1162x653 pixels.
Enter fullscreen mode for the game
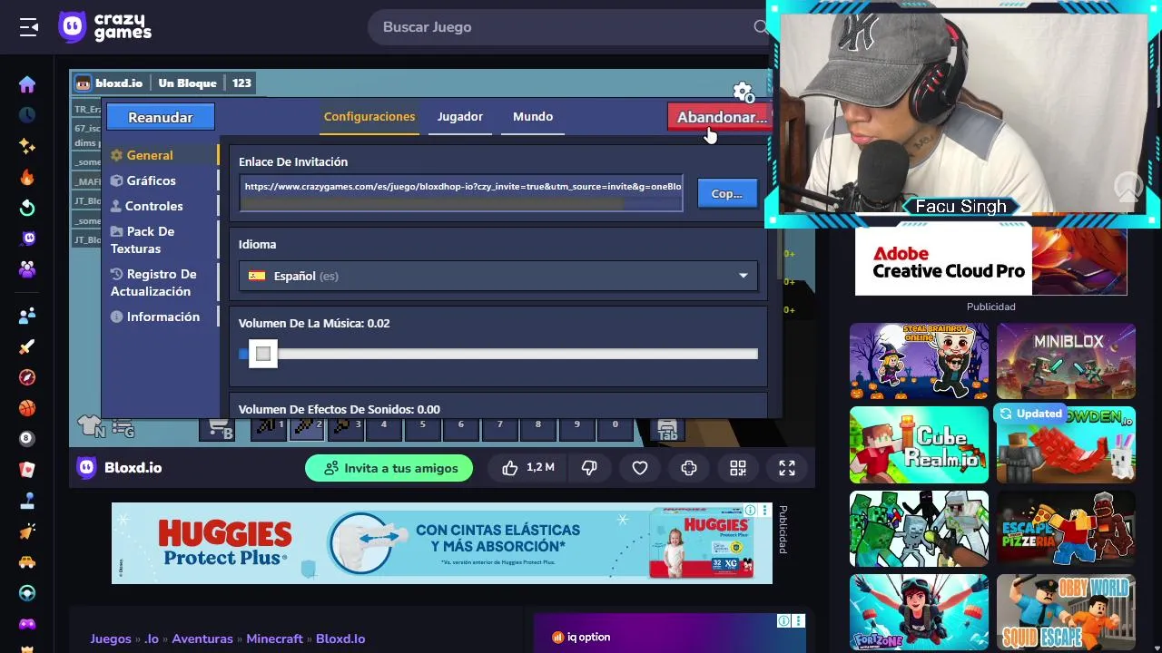pyautogui.click(x=787, y=468)
